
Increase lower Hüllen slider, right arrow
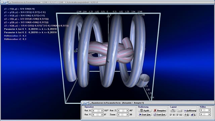(x=209, y=114)
